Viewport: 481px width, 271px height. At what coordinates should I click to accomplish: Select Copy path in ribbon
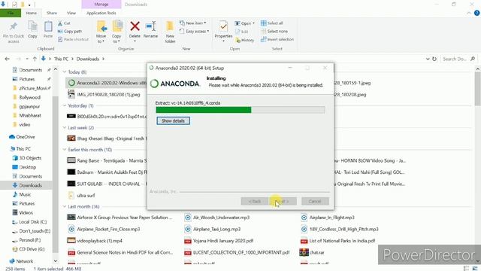[x=70, y=31]
